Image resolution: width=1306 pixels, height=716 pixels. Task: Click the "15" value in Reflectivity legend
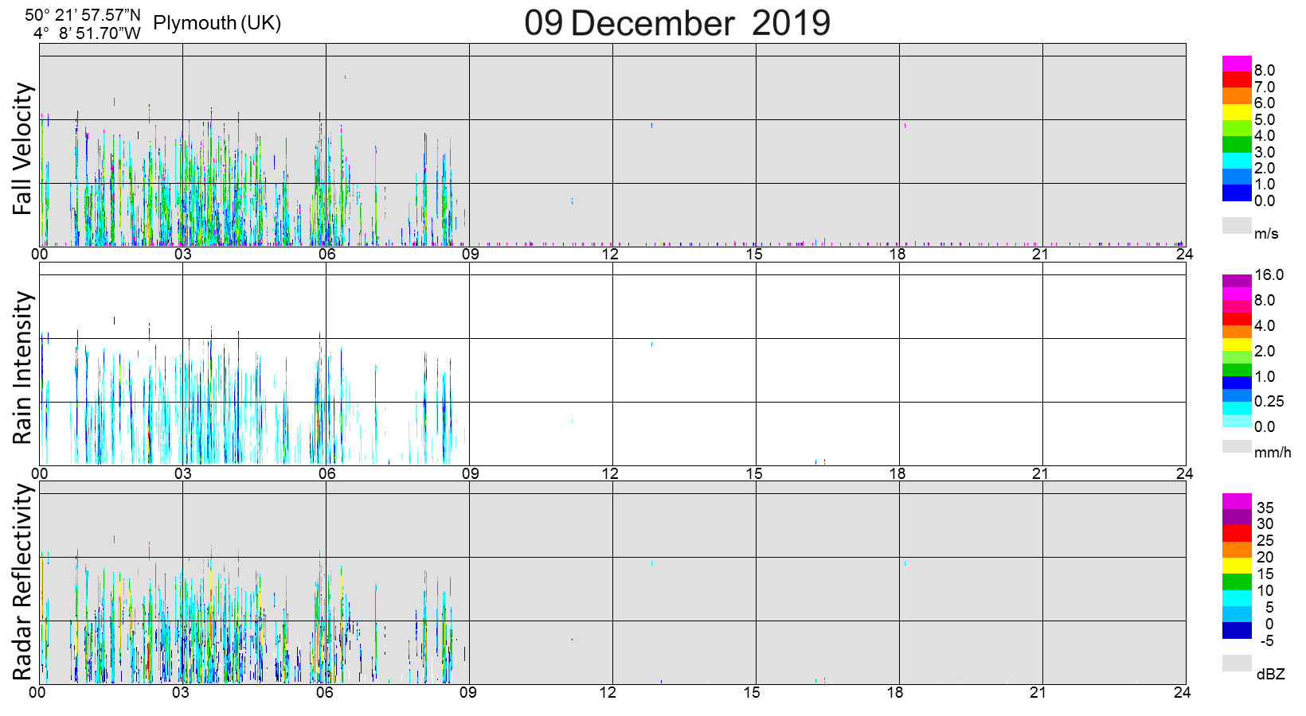(1265, 574)
